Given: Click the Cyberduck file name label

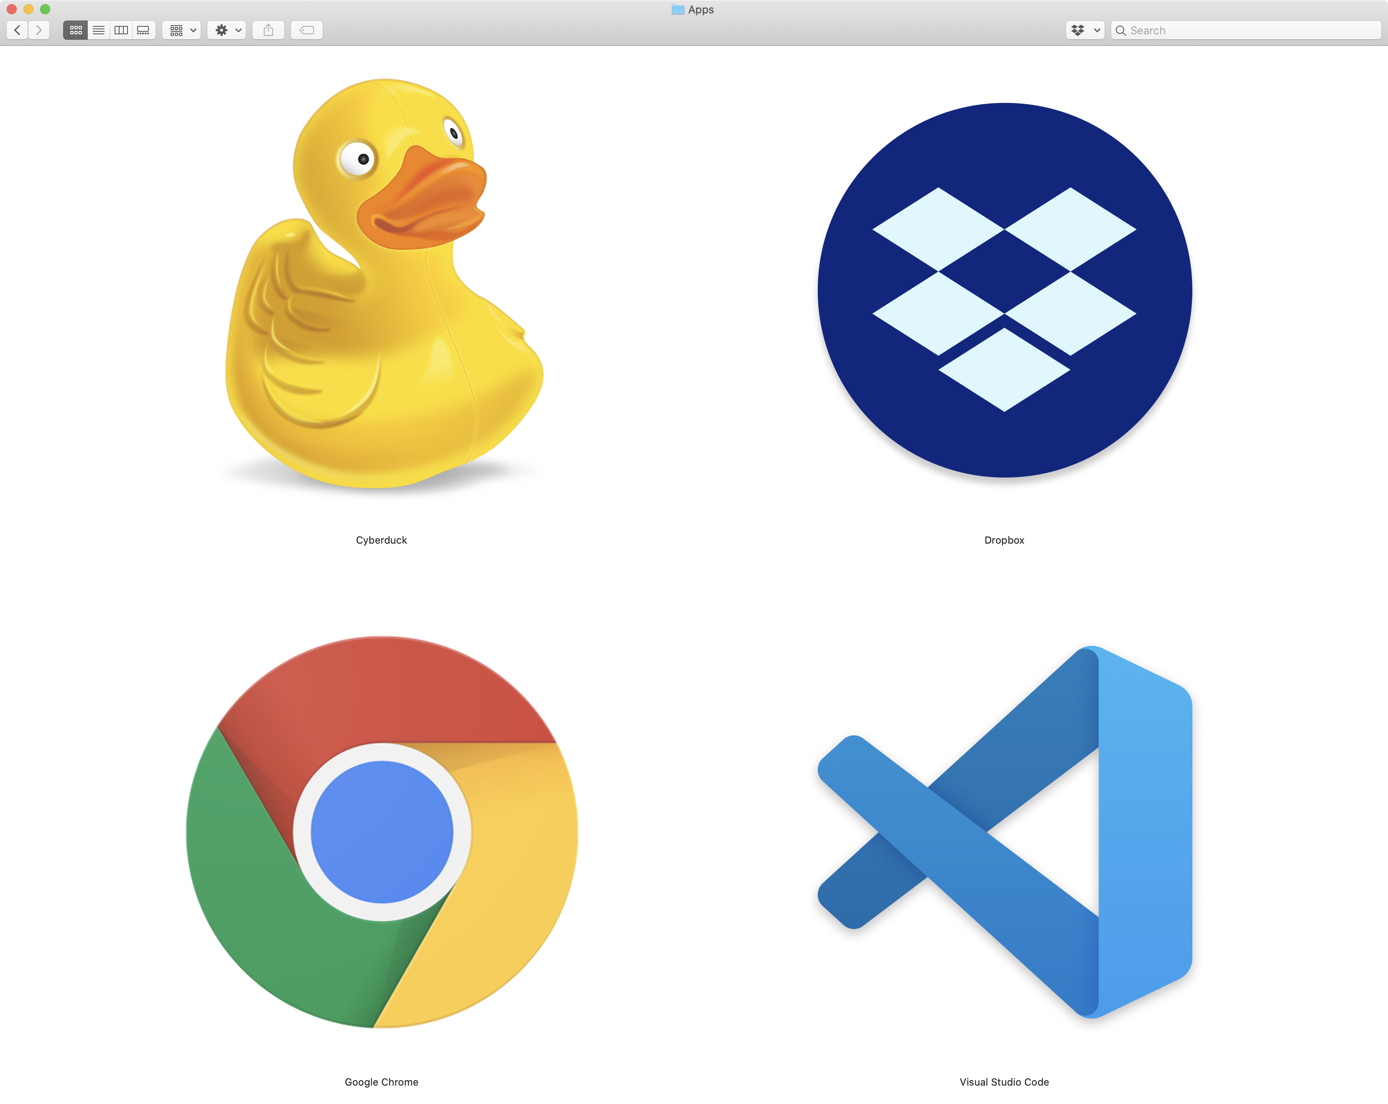Looking at the screenshot, I should [x=381, y=540].
